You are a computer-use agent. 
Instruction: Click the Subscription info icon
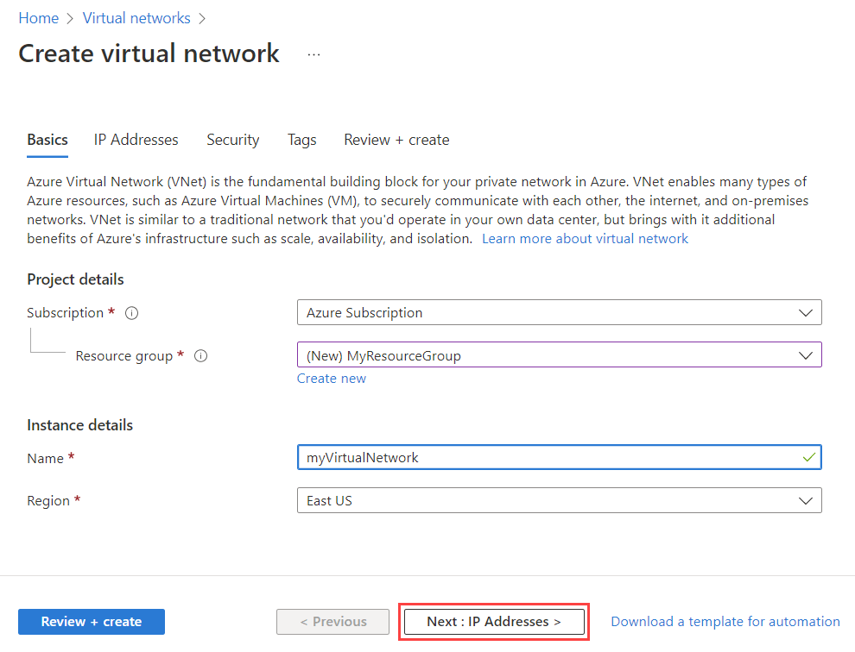(x=131, y=312)
